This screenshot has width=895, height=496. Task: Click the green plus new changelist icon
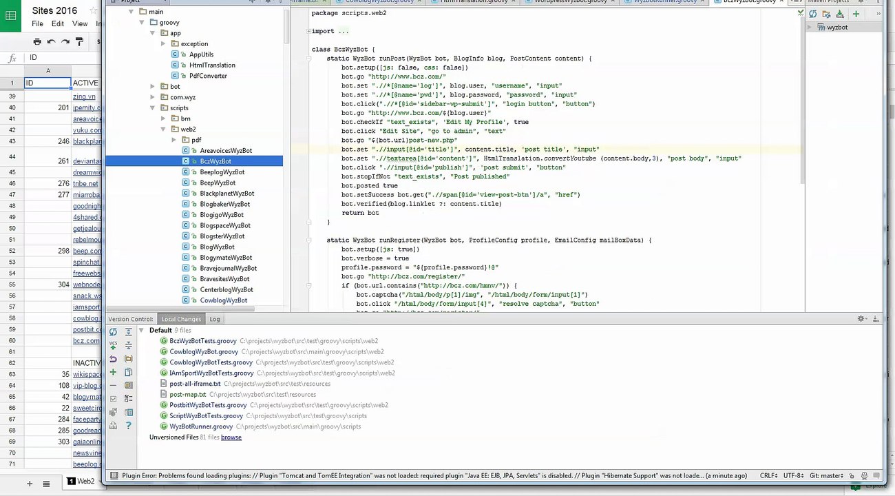click(113, 372)
